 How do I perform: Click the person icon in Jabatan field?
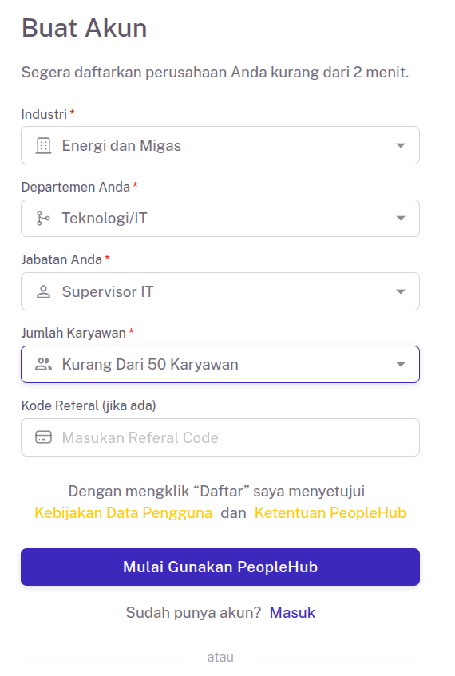pyautogui.click(x=43, y=292)
